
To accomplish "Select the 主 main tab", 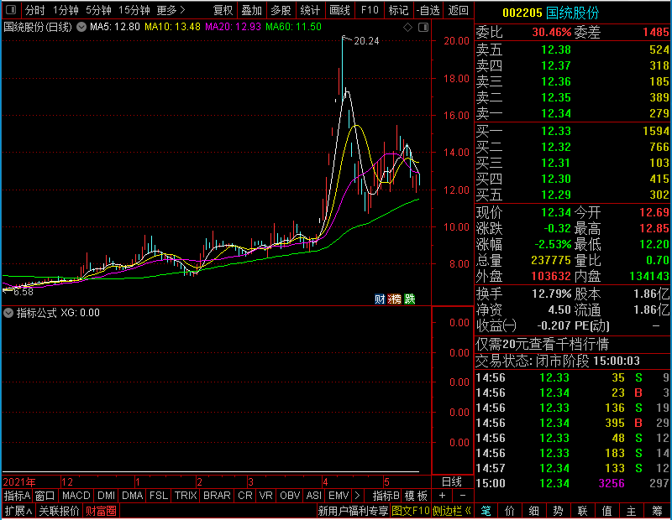I will (x=632, y=511).
